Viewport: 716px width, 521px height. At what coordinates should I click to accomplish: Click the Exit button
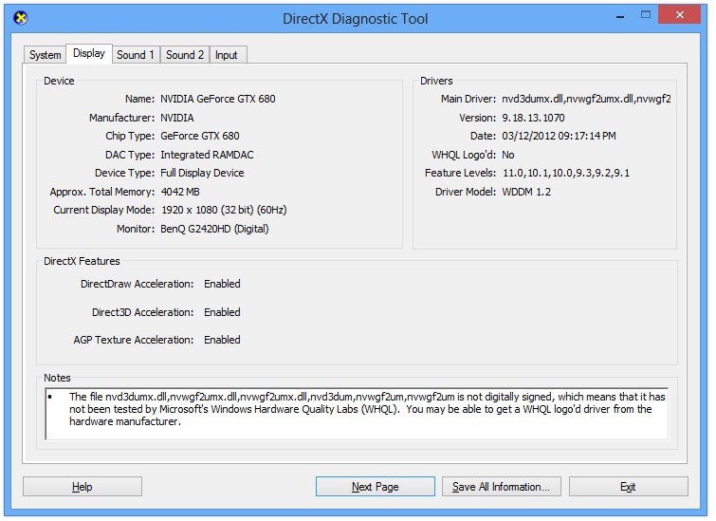tap(629, 487)
